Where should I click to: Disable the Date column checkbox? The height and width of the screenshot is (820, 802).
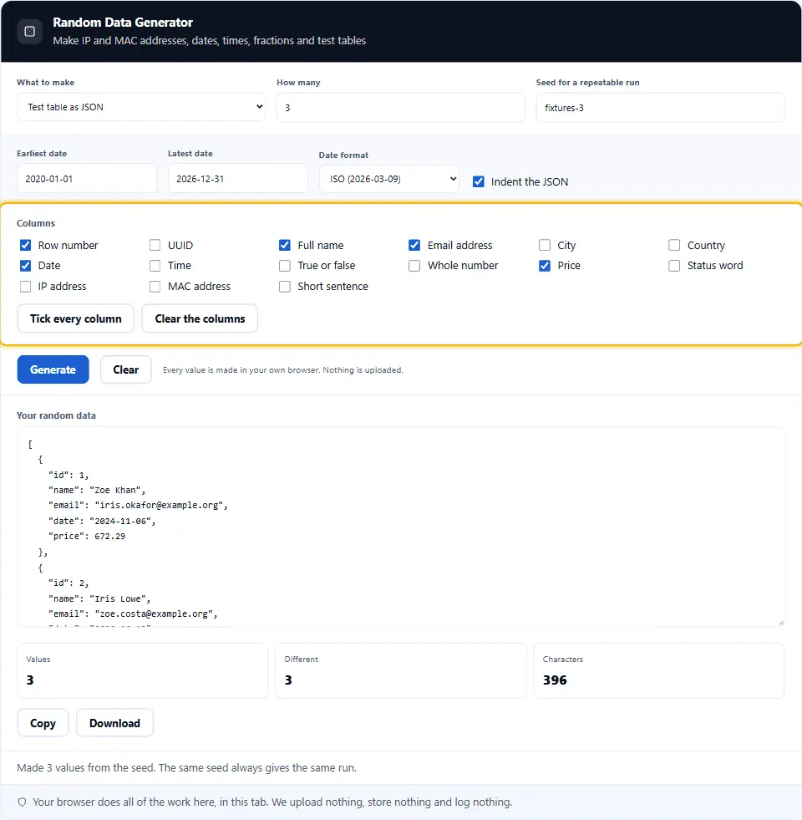[25, 266]
